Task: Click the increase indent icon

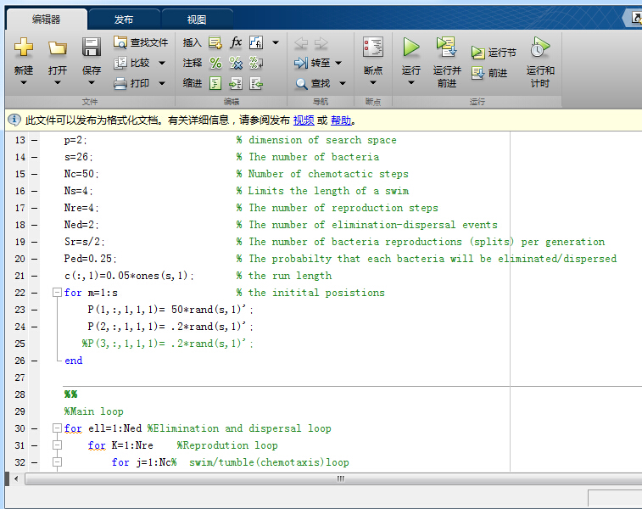Action: (236, 83)
